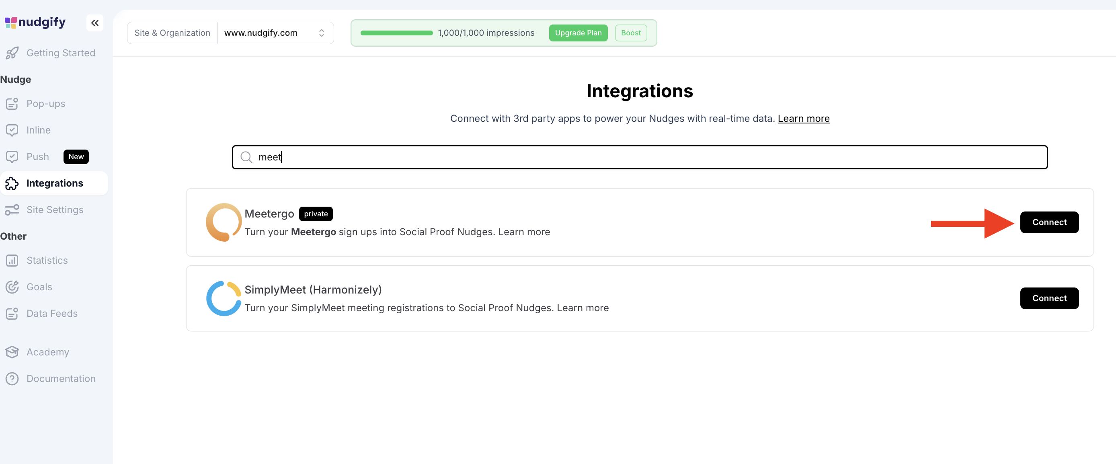The image size is (1116, 464).
Task: Click the Goals target icon
Action: tap(12, 287)
